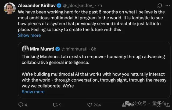Open Mira Murati's avatar in quoted post

25,49
